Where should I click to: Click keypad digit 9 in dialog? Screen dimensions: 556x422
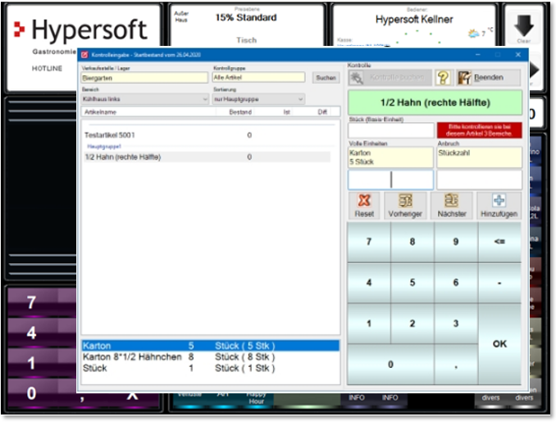456,242
